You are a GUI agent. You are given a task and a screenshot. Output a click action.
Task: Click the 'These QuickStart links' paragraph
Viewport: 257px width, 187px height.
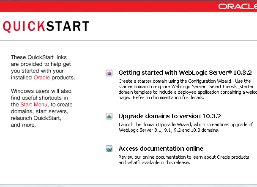[43, 67]
